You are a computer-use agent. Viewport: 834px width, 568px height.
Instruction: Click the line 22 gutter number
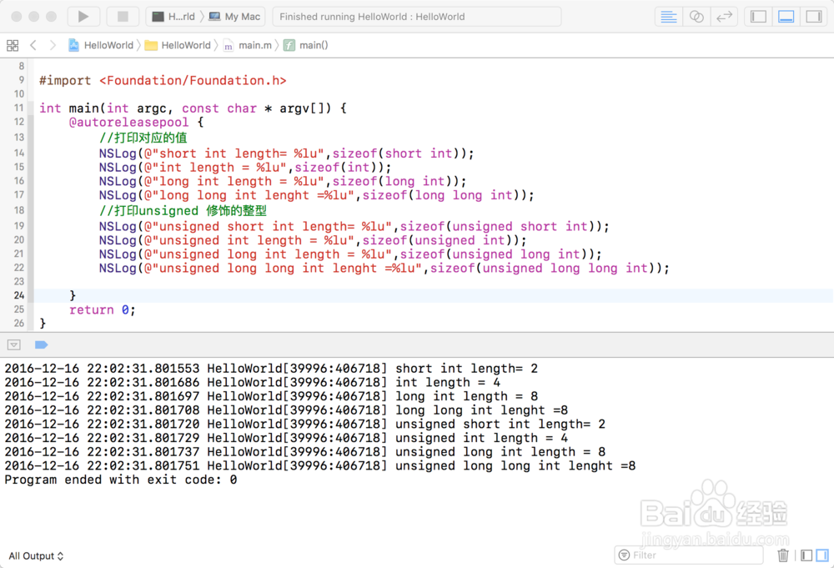click(x=19, y=268)
